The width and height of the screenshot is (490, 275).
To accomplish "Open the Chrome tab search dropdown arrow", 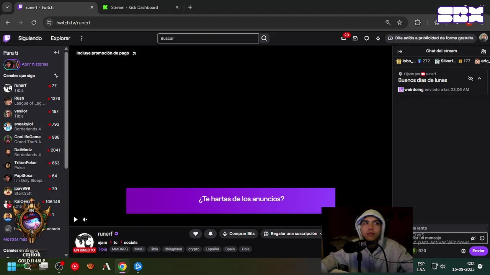I will [7, 7].
